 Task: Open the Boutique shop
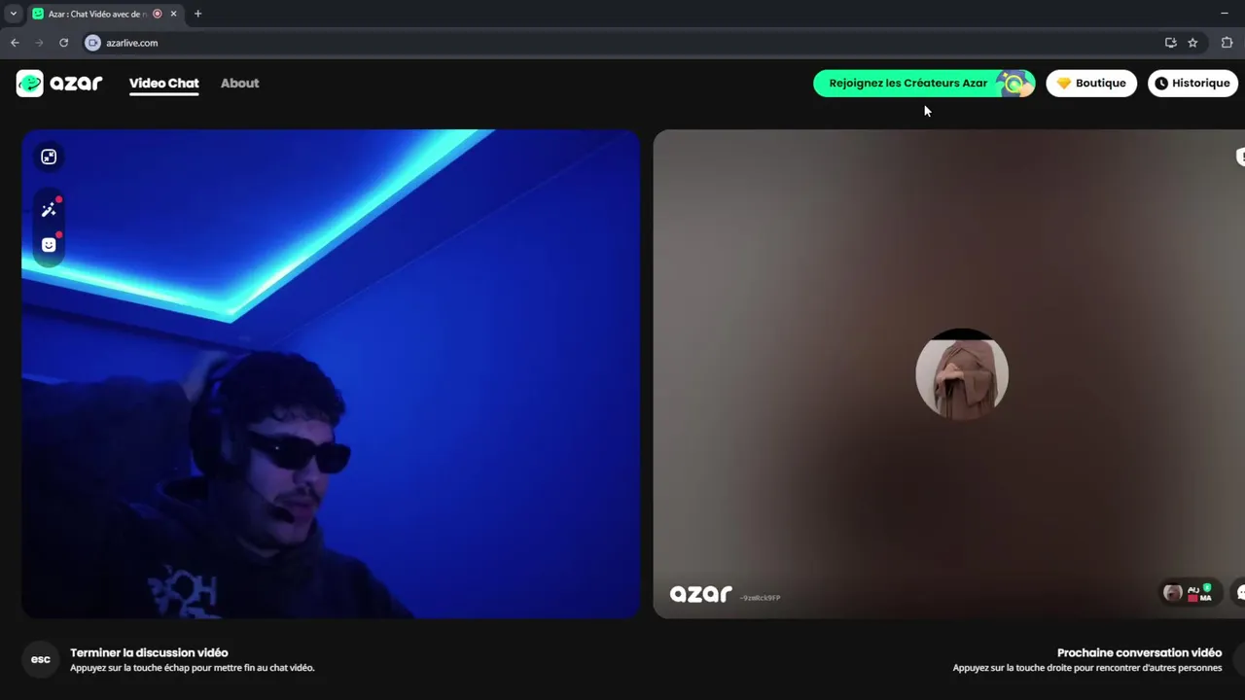pos(1091,84)
